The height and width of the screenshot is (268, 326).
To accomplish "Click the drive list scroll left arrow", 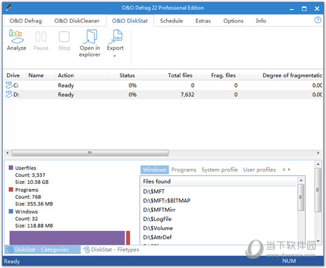I will click(8, 153).
